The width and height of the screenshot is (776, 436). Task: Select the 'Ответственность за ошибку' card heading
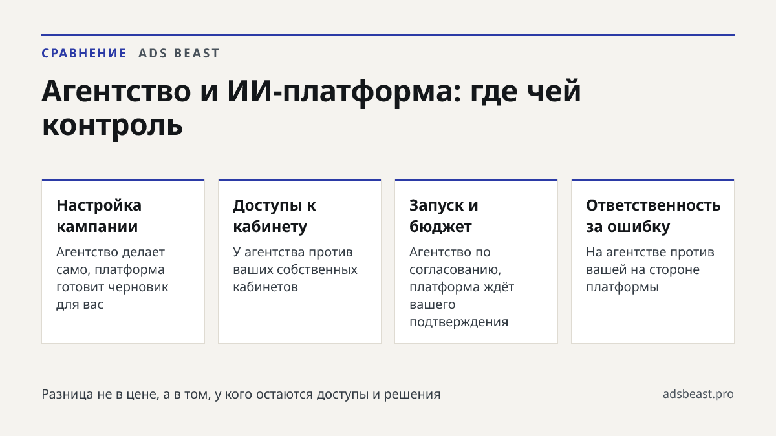click(x=653, y=216)
